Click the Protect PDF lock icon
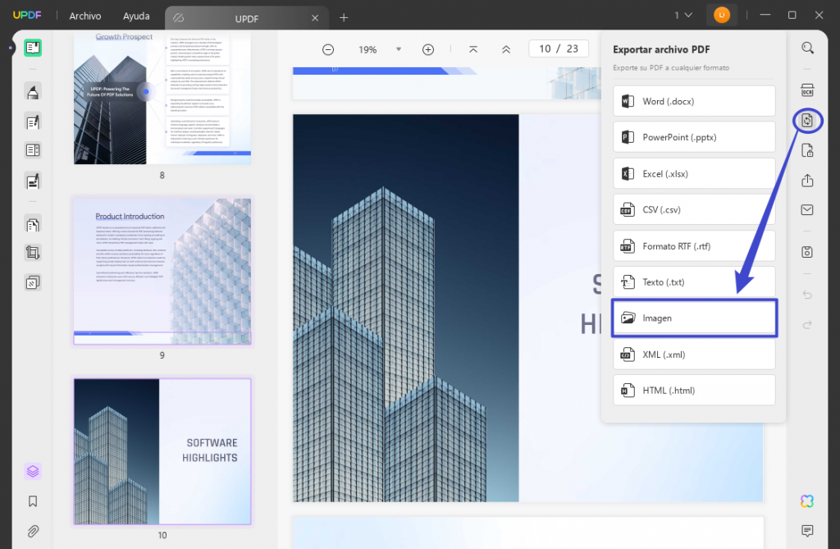The height and width of the screenshot is (549, 840). 807,150
